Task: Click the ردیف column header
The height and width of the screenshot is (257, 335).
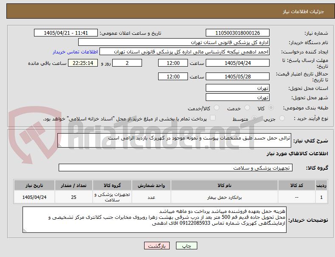Action: tap(321, 185)
